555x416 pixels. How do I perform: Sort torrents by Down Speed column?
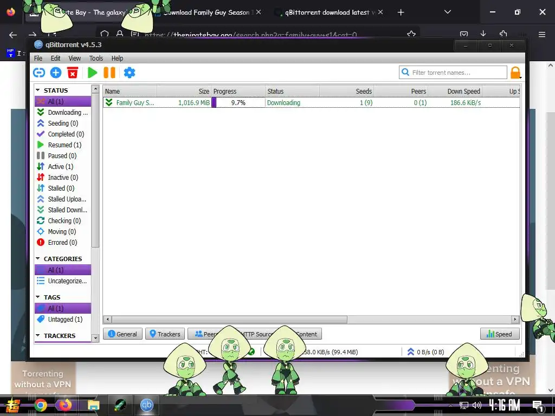click(455, 91)
